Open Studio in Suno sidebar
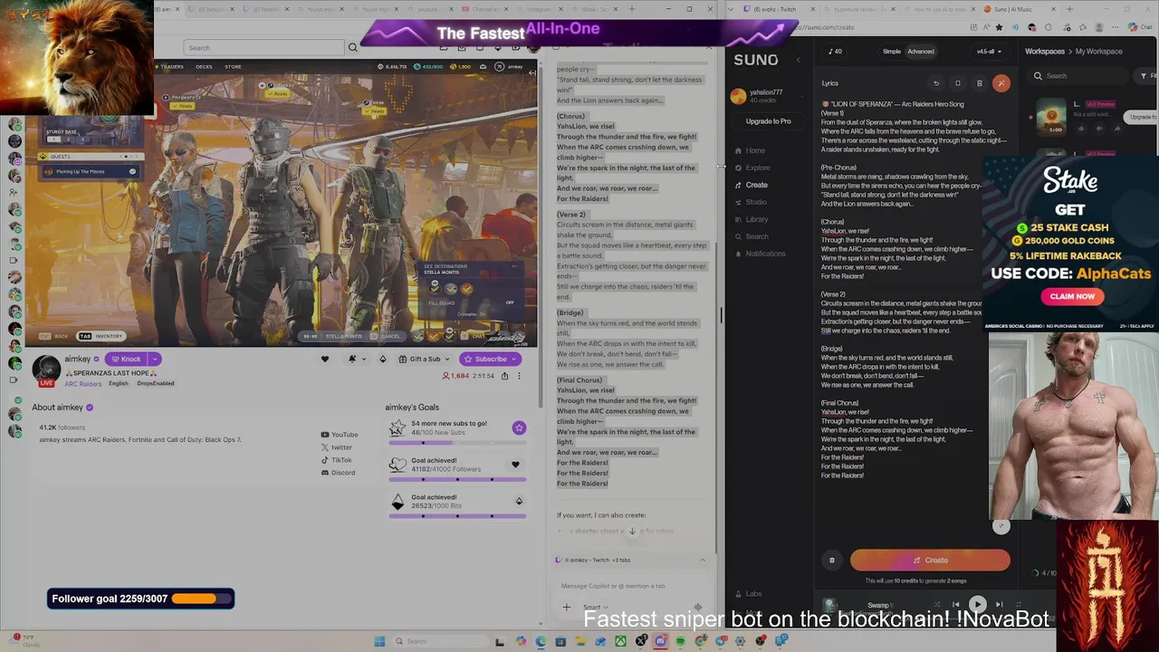1159x652 pixels. click(x=751, y=202)
